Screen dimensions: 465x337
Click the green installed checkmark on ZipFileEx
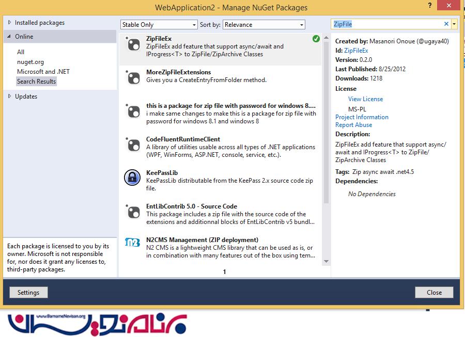point(316,39)
